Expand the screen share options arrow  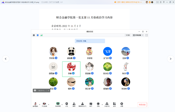click(62, 104)
